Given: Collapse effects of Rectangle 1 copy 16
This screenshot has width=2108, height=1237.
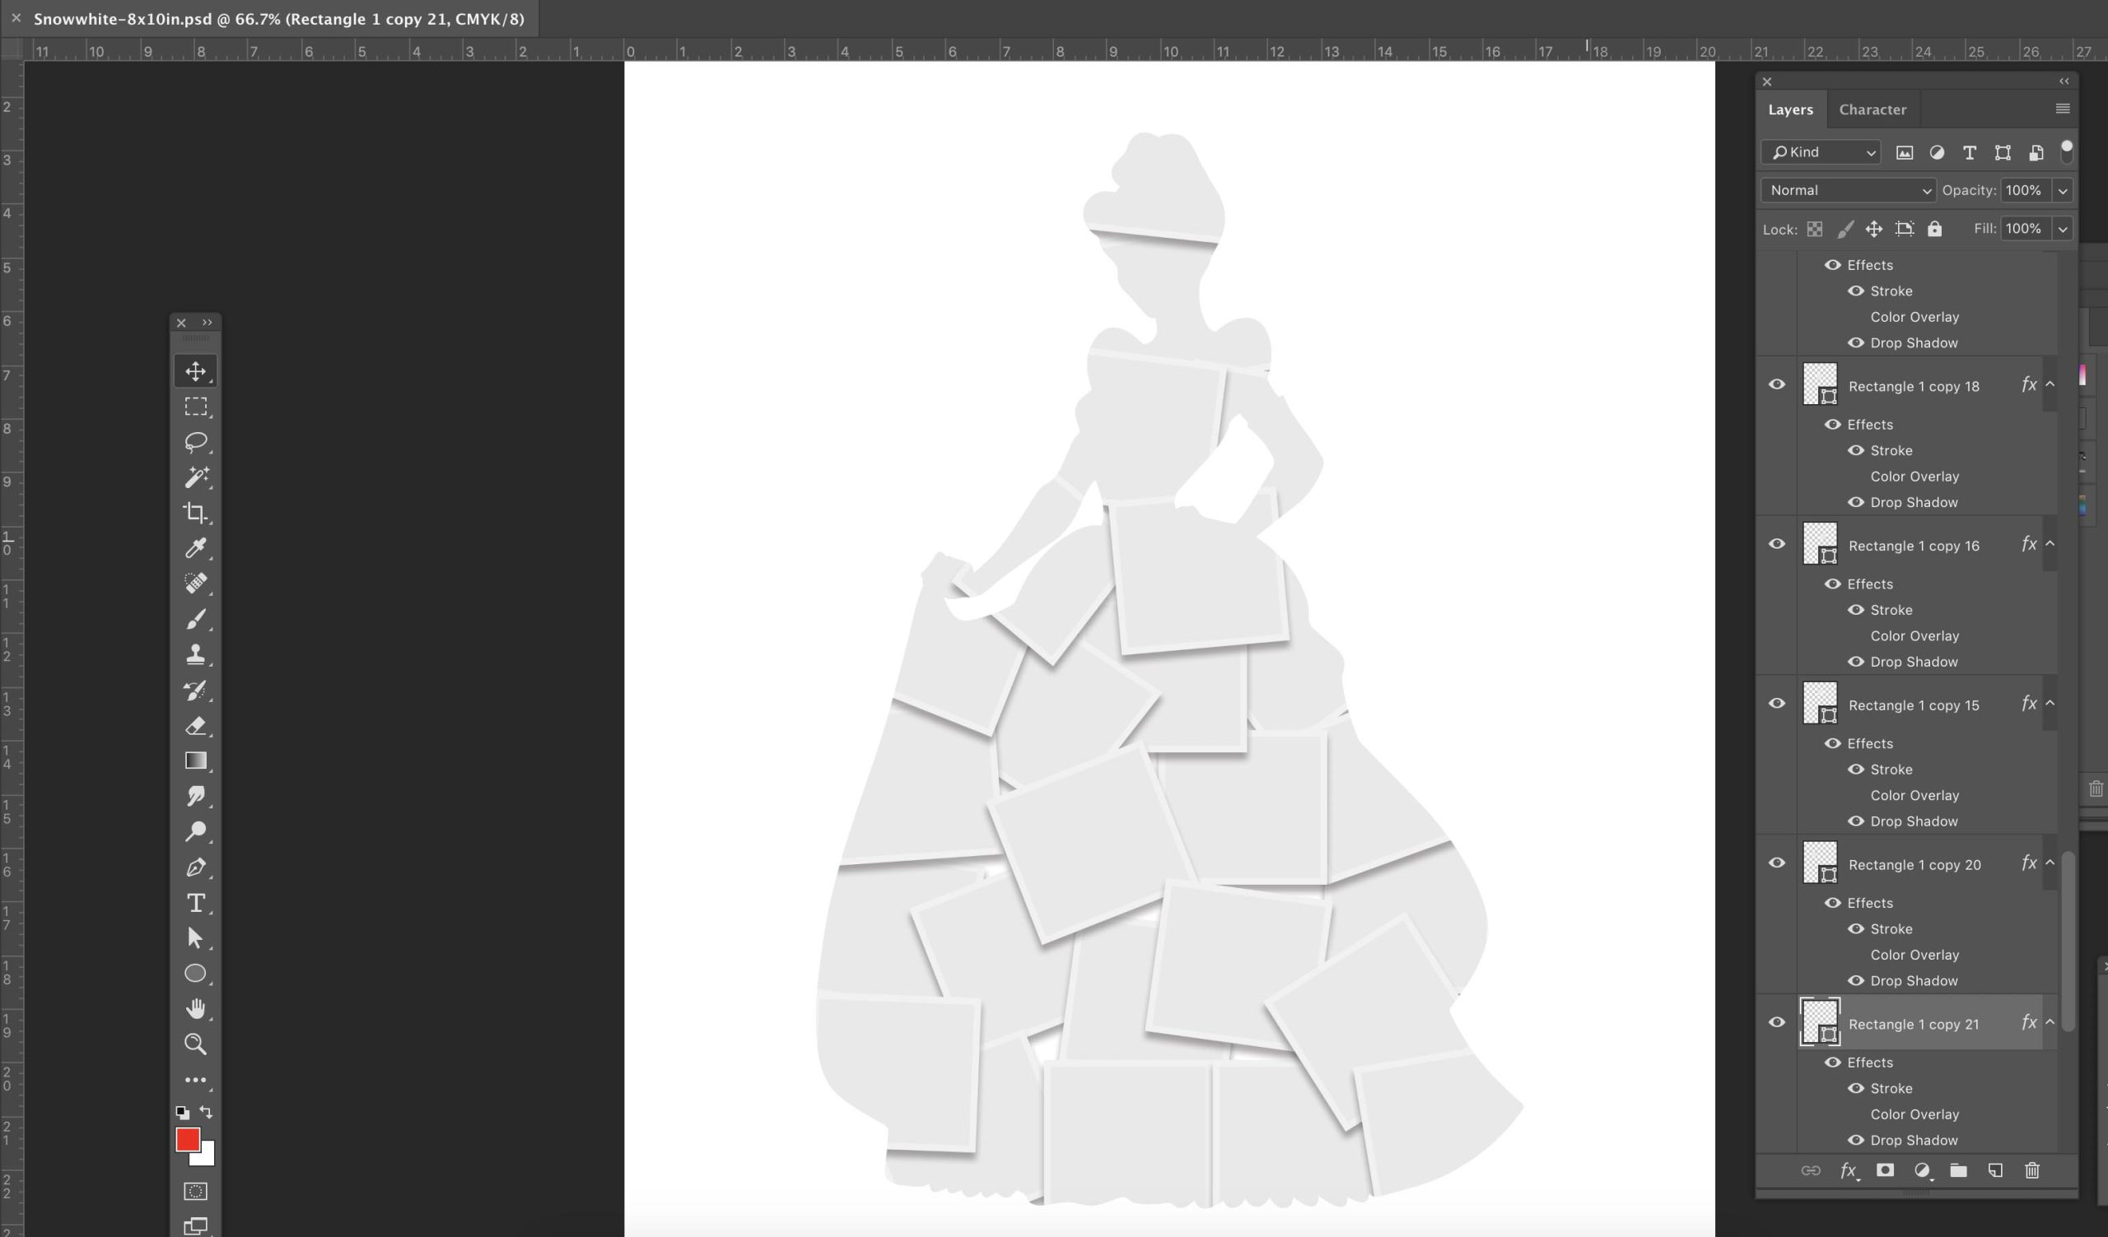Looking at the screenshot, I should tap(2050, 544).
